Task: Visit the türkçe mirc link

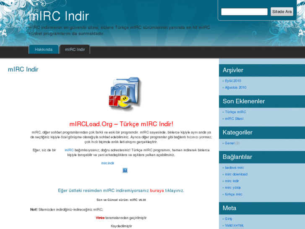Action: (x=233, y=194)
